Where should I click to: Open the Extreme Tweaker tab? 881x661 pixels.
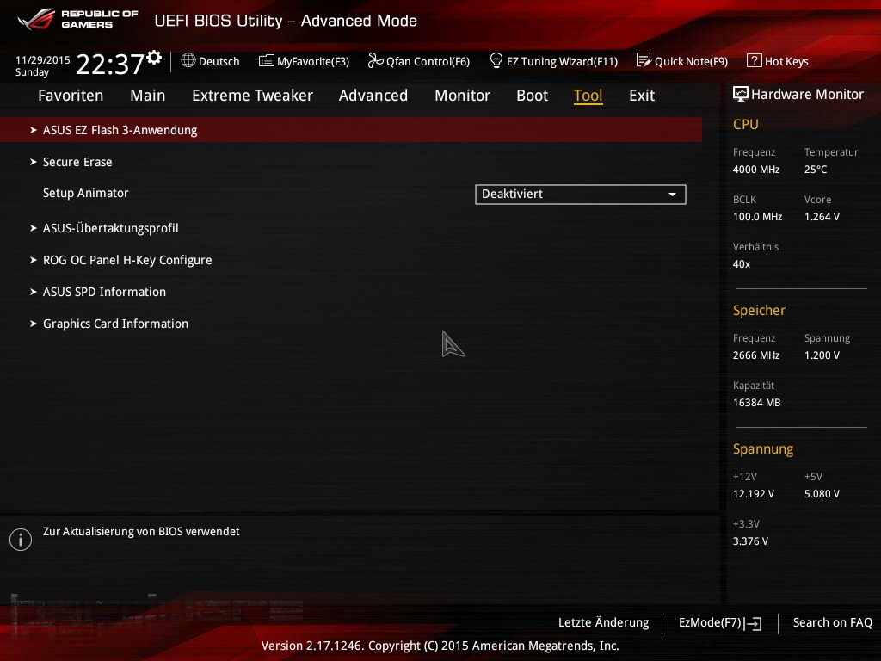pyautogui.click(x=252, y=96)
